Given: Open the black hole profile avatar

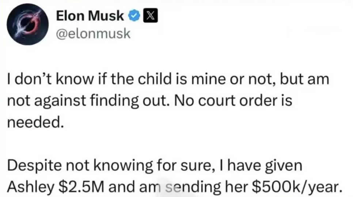Looking at the screenshot, I should pos(28,24).
